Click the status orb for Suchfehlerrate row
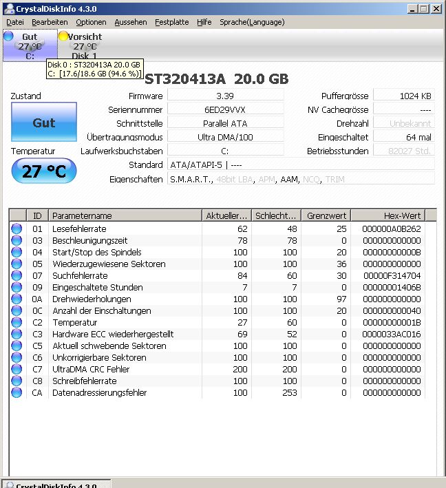Viewport: 446px width, 488px height. click(17, 275)
